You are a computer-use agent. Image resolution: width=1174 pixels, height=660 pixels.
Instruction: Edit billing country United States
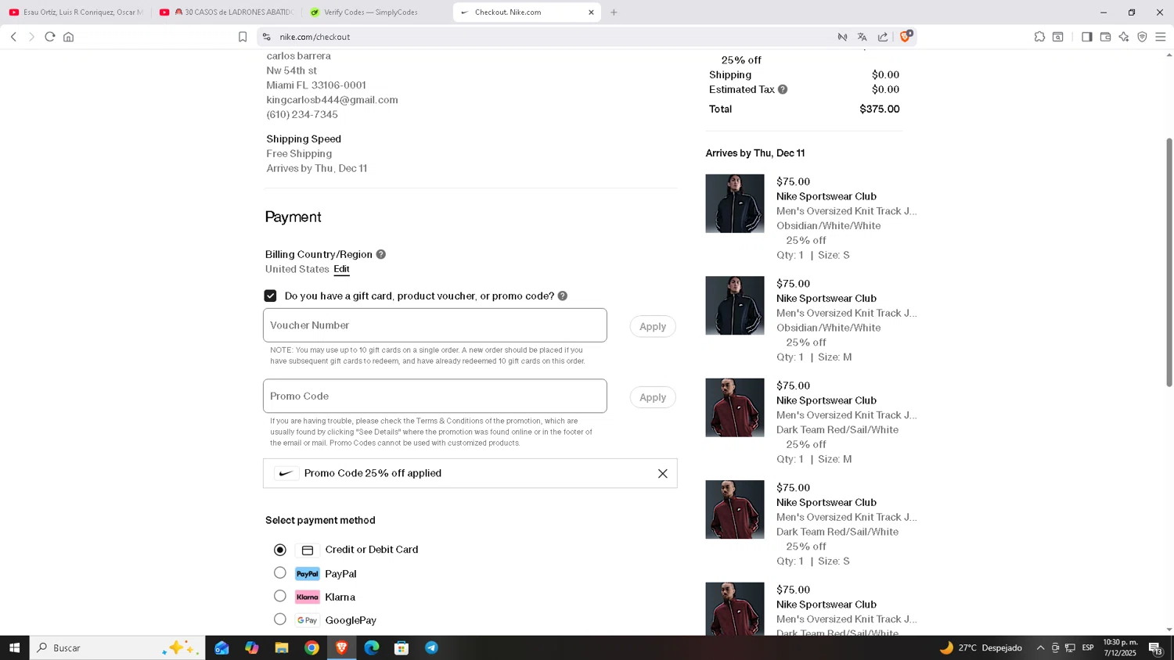pyautogui.click(x=341, y=269)
